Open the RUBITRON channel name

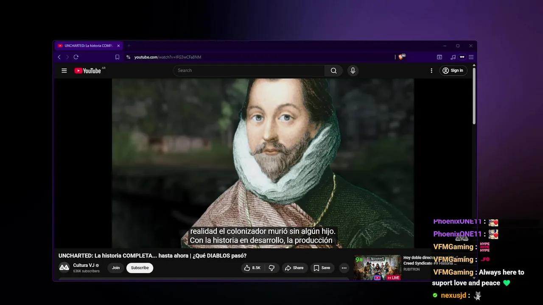pos(411,269)
